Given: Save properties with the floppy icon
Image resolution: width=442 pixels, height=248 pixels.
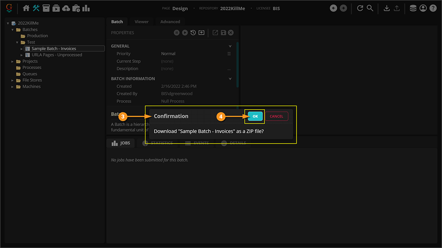Looking at the screenshot, I should tap(223, 33).
